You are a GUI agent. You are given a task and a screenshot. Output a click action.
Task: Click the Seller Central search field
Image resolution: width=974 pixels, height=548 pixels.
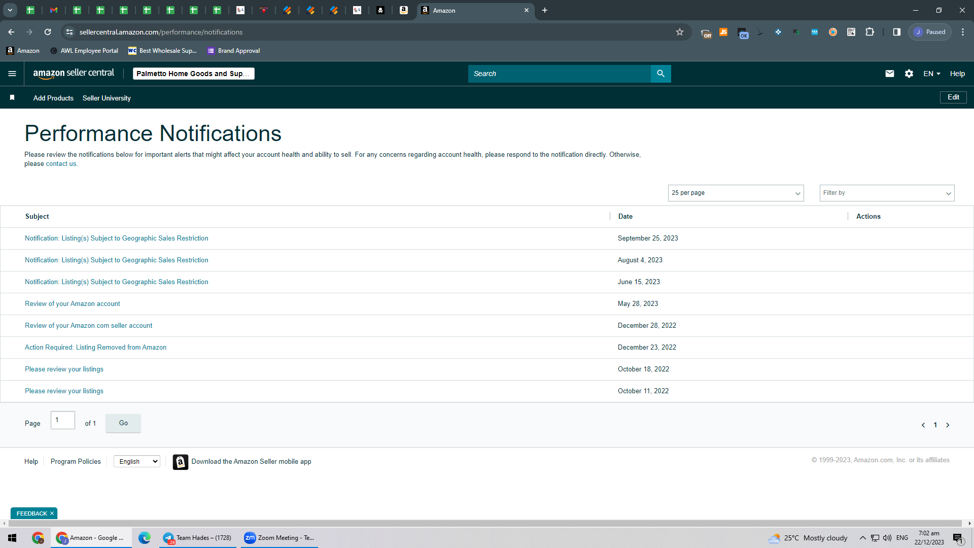tap(559, 74)
